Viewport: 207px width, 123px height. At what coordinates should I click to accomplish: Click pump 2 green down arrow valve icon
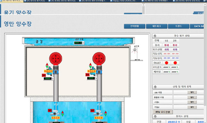click(x=91, y=67)
